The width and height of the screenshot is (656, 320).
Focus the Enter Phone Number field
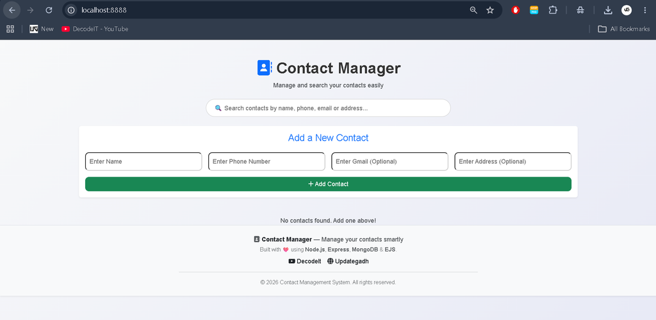click(x=266, y=161)
